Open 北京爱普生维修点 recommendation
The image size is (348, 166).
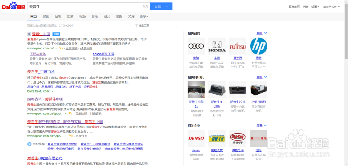(89, 149)
